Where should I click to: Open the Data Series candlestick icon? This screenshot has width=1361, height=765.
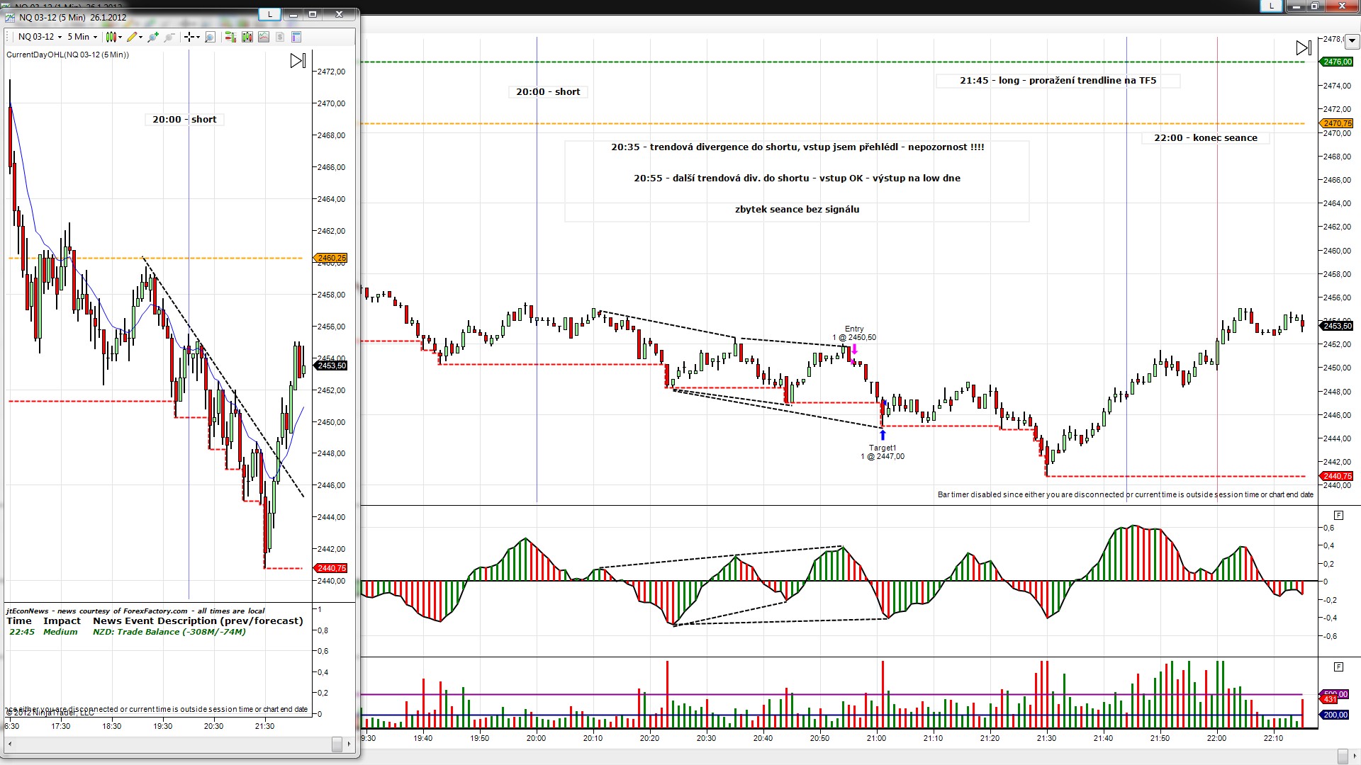tap(247, 37)
